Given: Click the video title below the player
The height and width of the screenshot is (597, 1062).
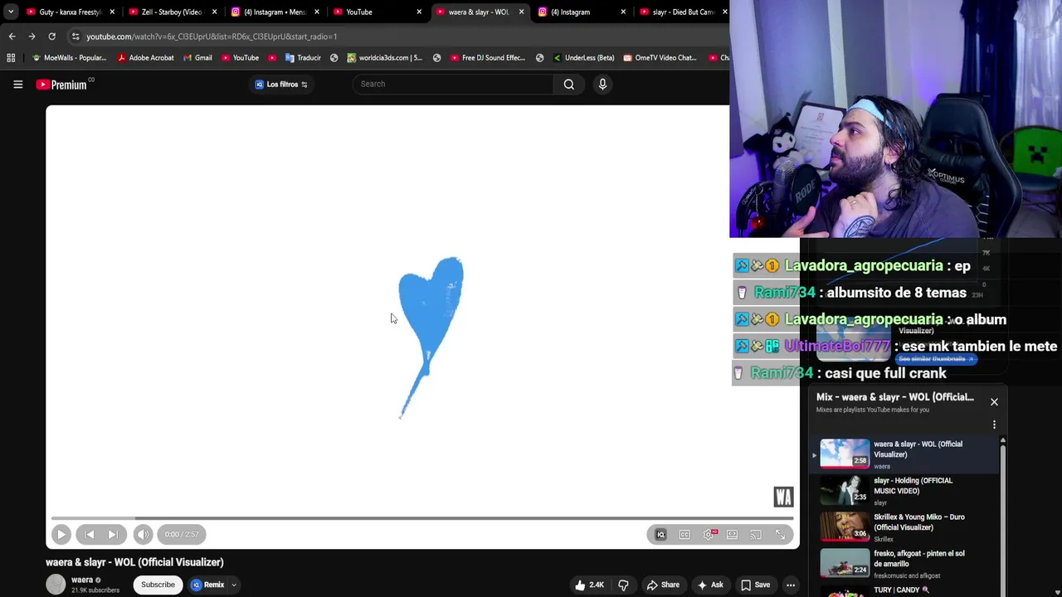Looking at the screenshot, I should coord(134,562).
